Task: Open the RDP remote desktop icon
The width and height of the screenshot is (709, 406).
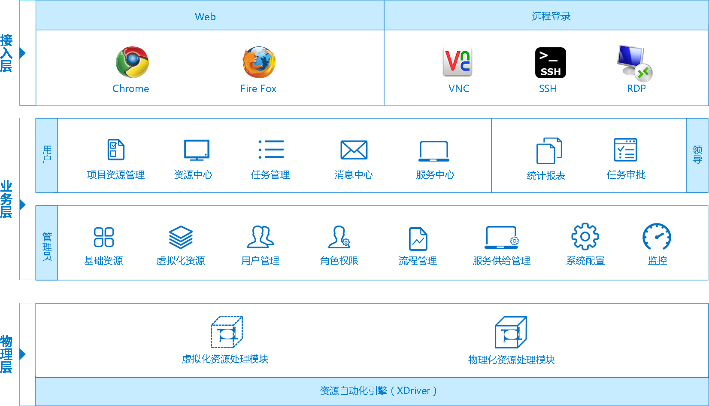Action: click(x=634, y=63)
